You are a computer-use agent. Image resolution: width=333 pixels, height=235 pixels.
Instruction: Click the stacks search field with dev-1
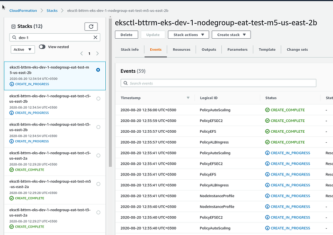[x=55, y=37]
